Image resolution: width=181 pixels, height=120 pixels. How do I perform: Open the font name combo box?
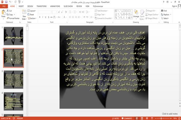click(45, 12)
